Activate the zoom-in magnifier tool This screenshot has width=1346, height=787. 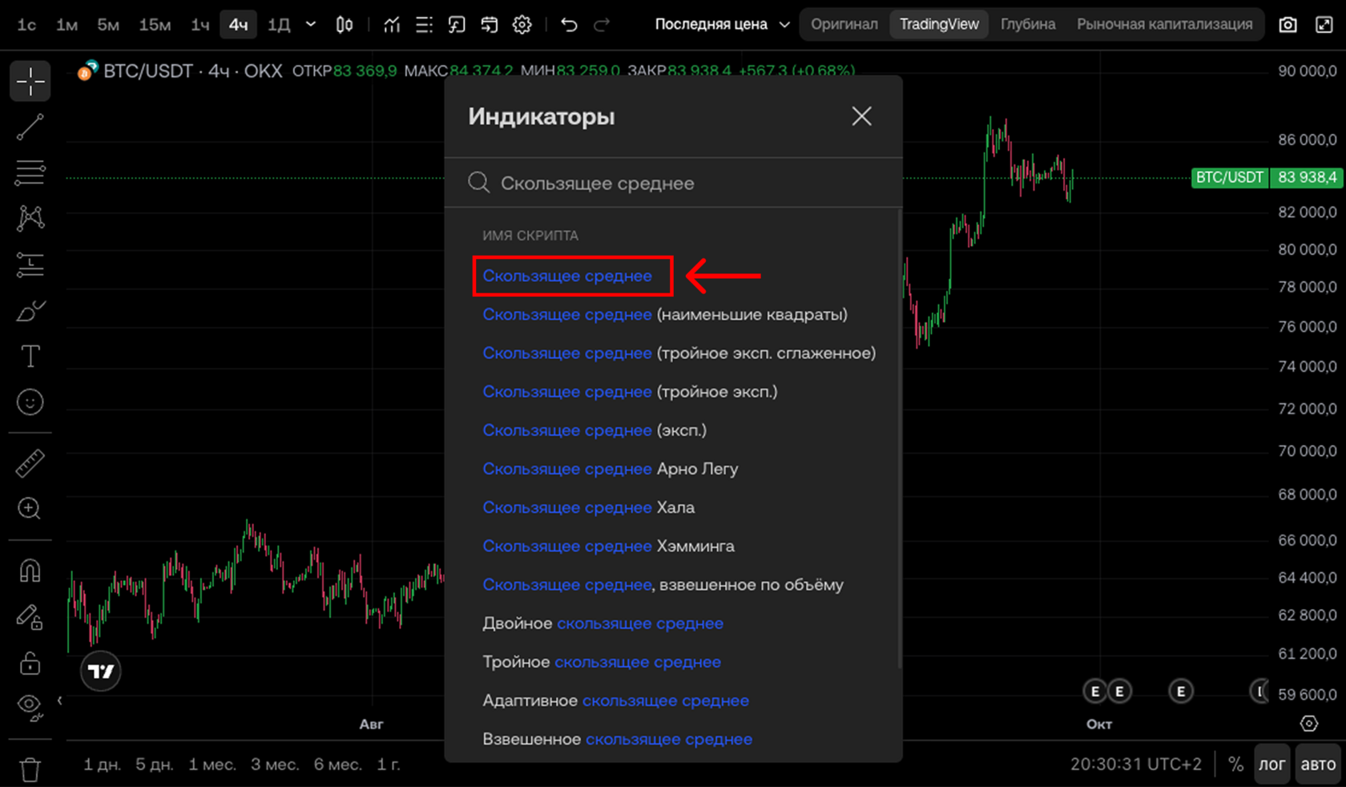pyautogui.click(x=30, y=508)
